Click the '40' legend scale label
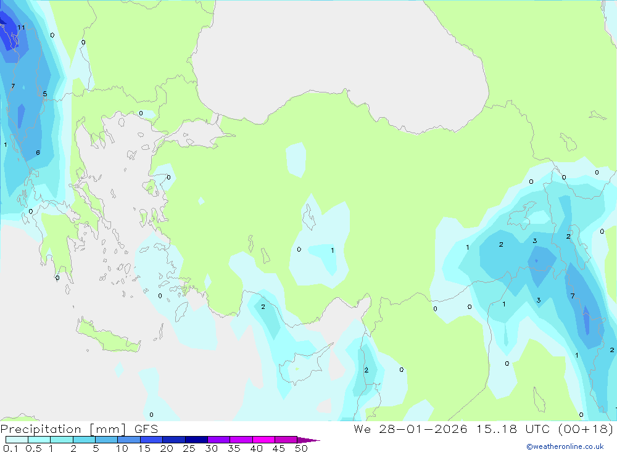The image size is (617, 452). coord(257,448)
